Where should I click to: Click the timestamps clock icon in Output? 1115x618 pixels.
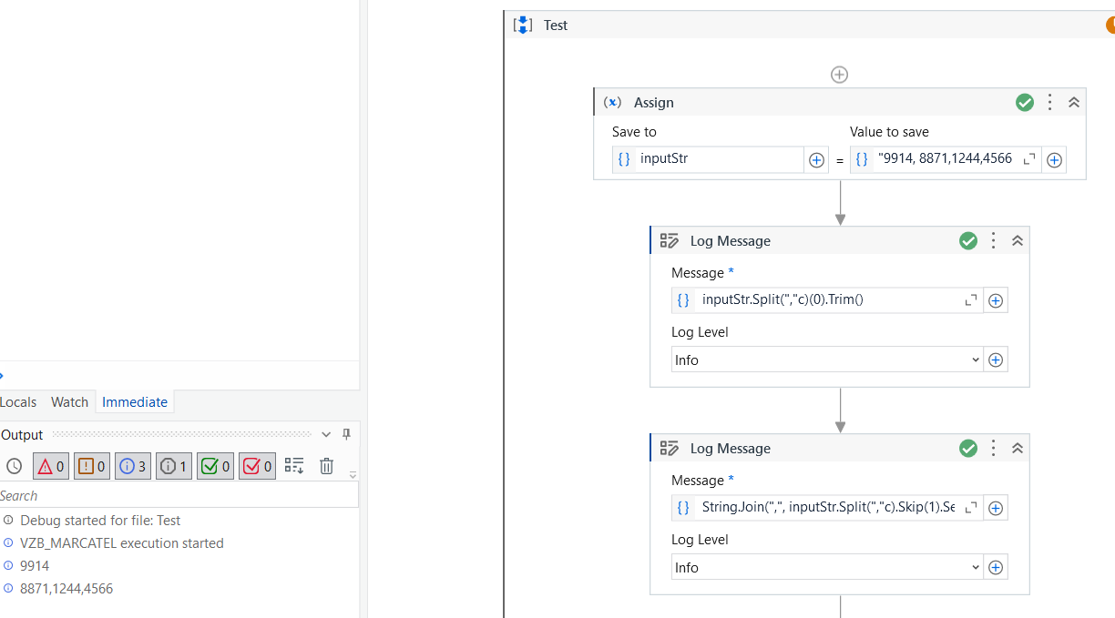(x=14, y=466)
